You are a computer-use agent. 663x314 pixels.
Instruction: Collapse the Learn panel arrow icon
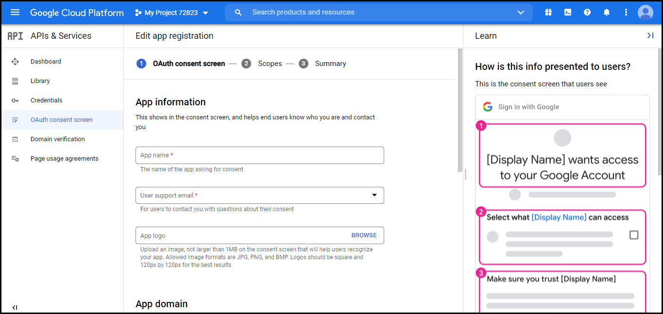coord(650,35)
